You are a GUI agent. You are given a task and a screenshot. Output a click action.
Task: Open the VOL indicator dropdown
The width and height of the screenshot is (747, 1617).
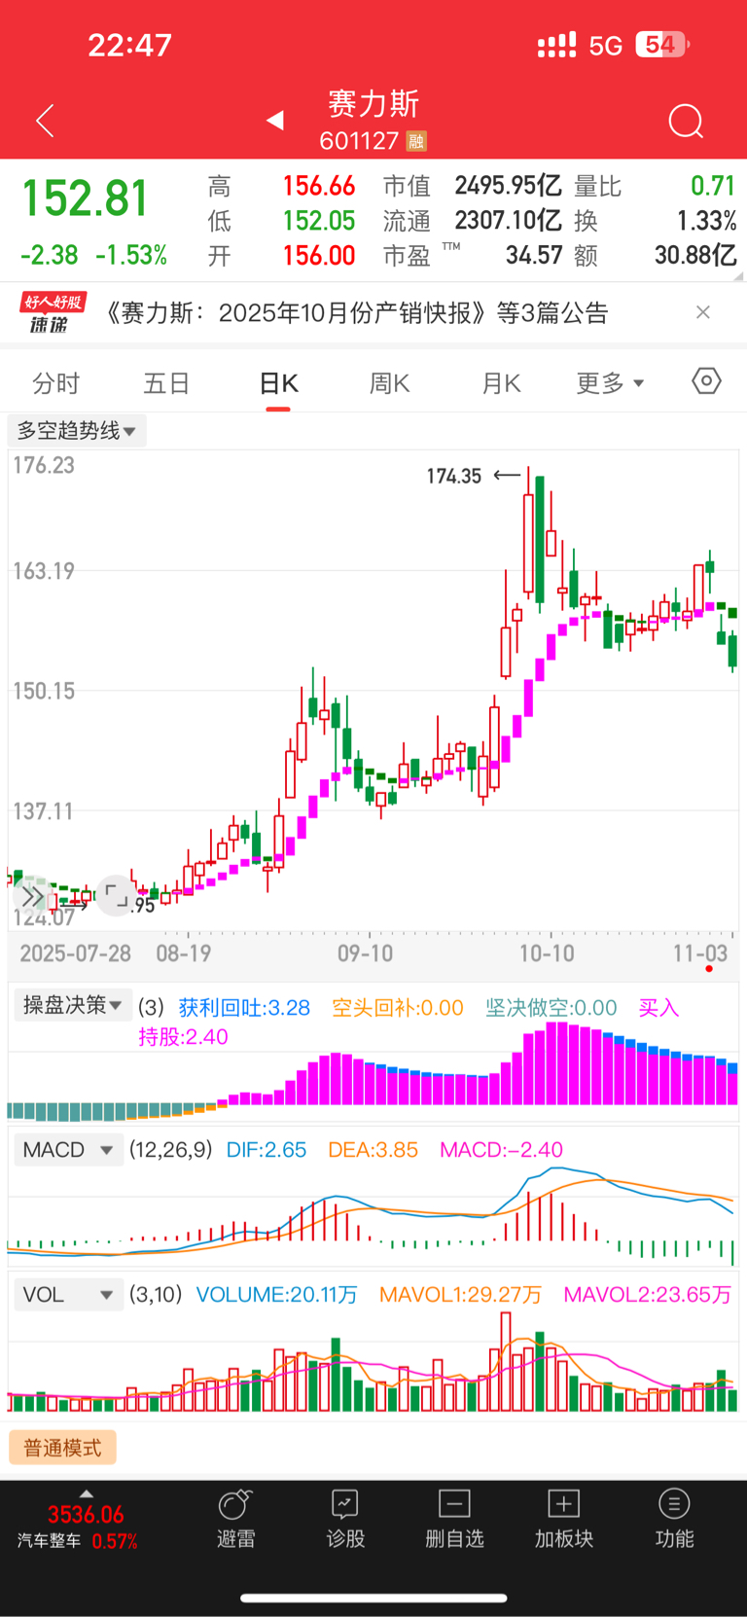point(67,1295)
